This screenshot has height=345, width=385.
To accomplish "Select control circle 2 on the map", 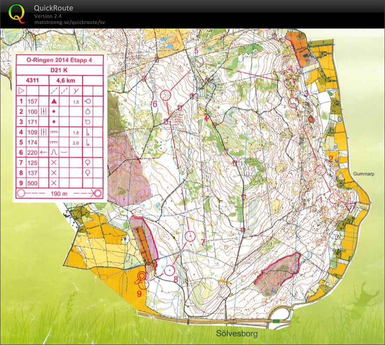I will 321,170.
